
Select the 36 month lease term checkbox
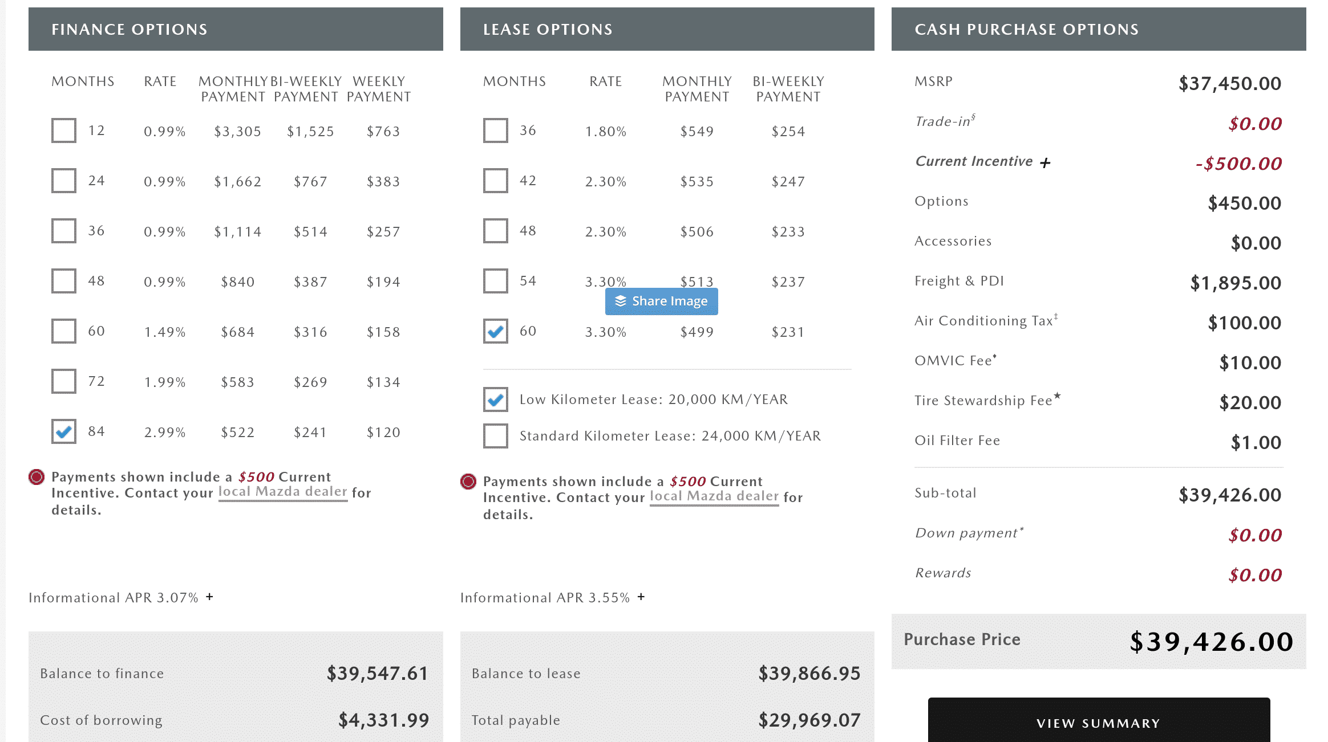point(496,131)
